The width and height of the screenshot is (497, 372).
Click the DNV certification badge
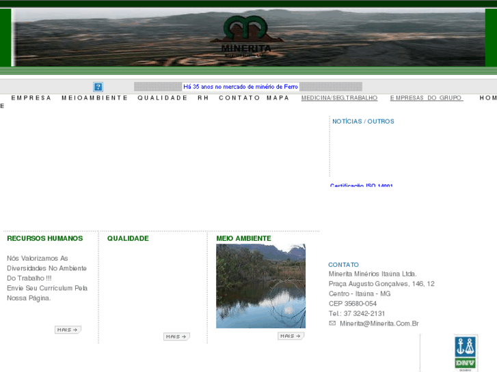[x=466, y=353]
